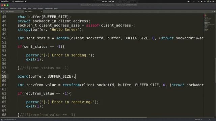Click the comment '//if(sent_status == -1)'
The width and height of the screenshot is (216, 121).
coord(44,68)
